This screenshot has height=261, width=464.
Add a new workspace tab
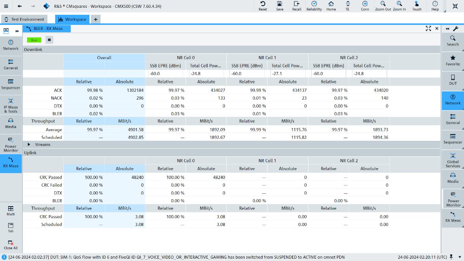tap(96, 19)
